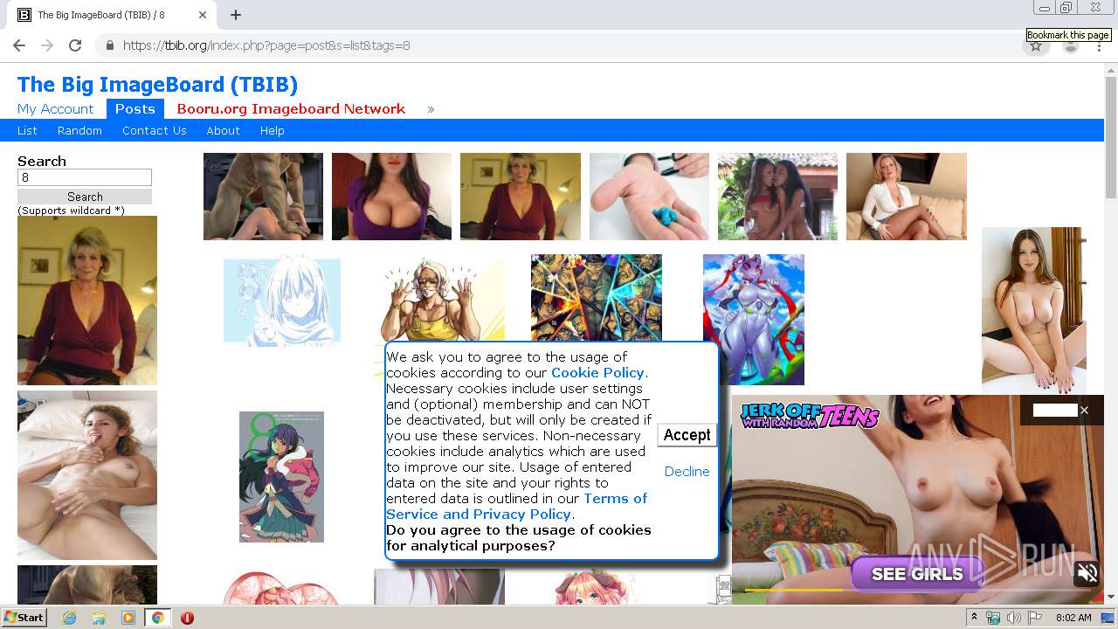Open the network tray icon
This screenshot has width=1118, height=629.
(x=993, y=618)
